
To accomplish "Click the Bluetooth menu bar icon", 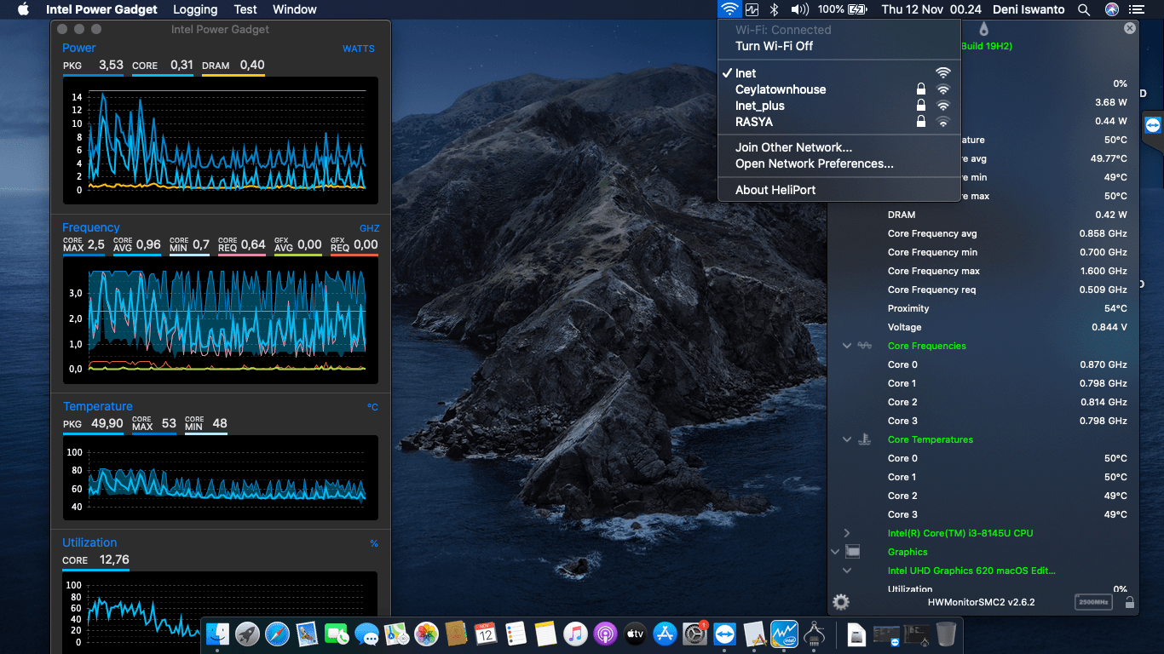I will (x=774, y=9).
